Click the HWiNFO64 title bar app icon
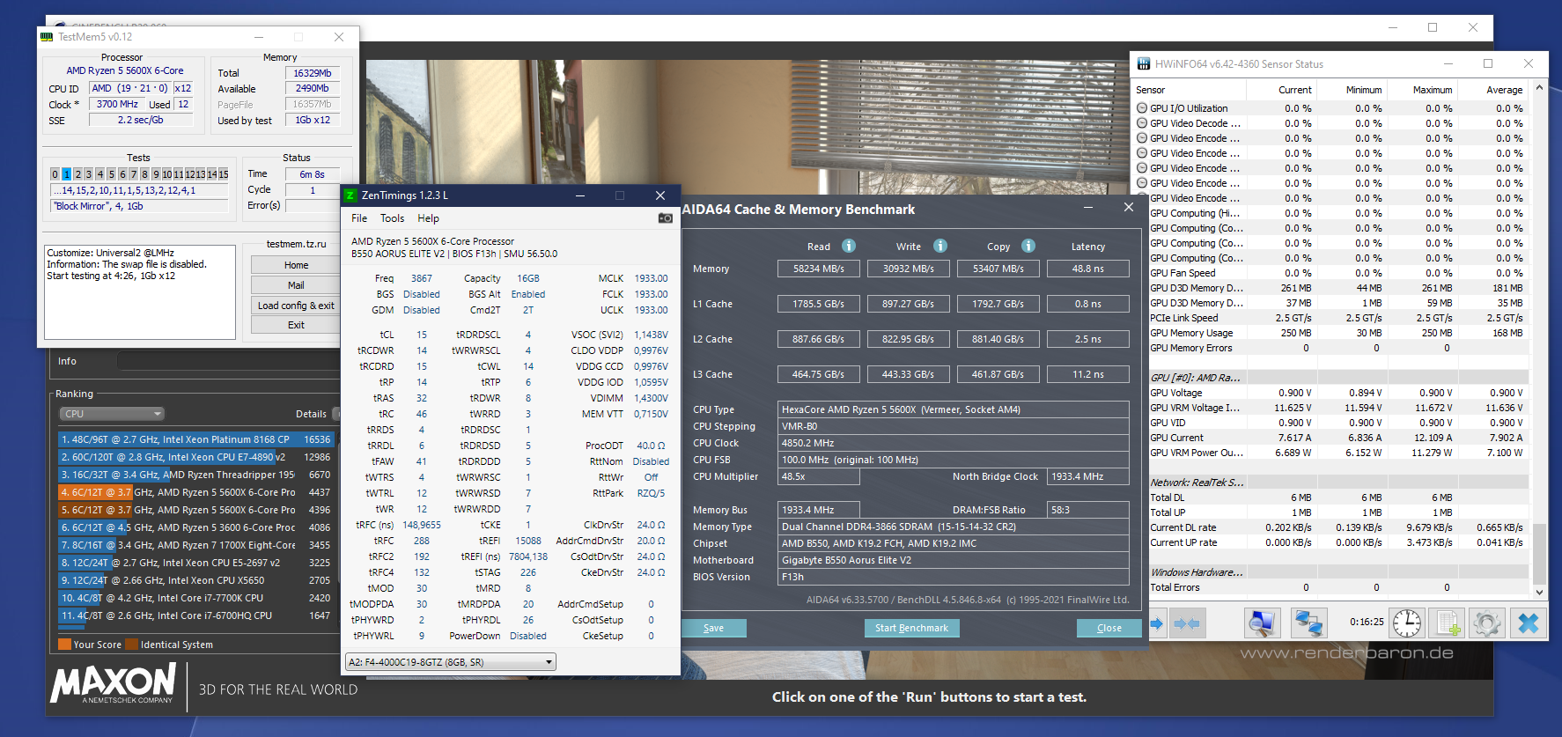This screenshot has width=1562, height=737. [x=1144, y=63]
